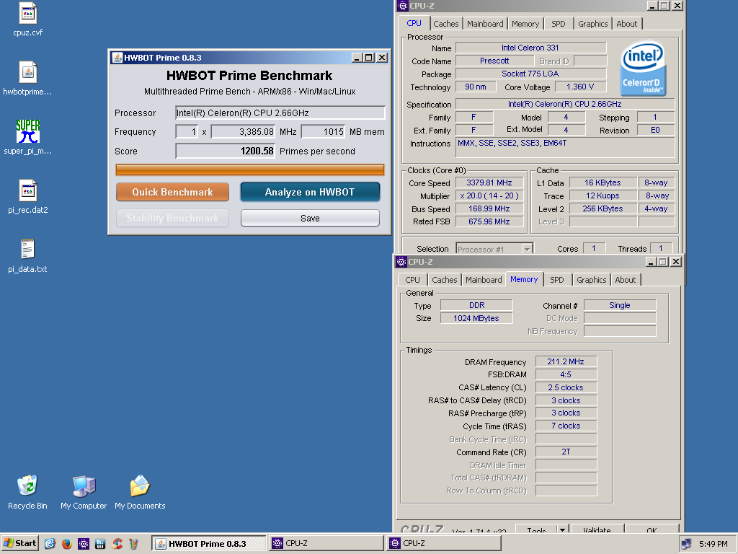
Task: Open the hwbotprime desktop Java file icon
Action: tap(28, 73)
